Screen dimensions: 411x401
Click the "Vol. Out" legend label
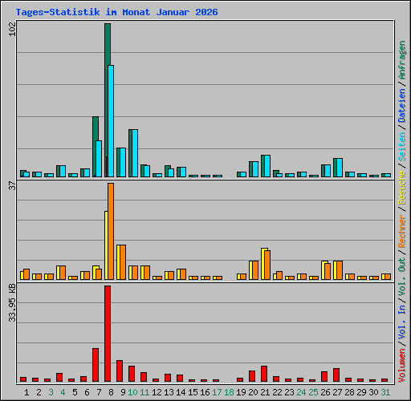[402, 277]
